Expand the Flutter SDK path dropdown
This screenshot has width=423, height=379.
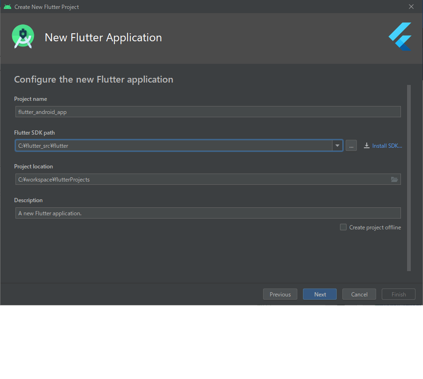337,146
